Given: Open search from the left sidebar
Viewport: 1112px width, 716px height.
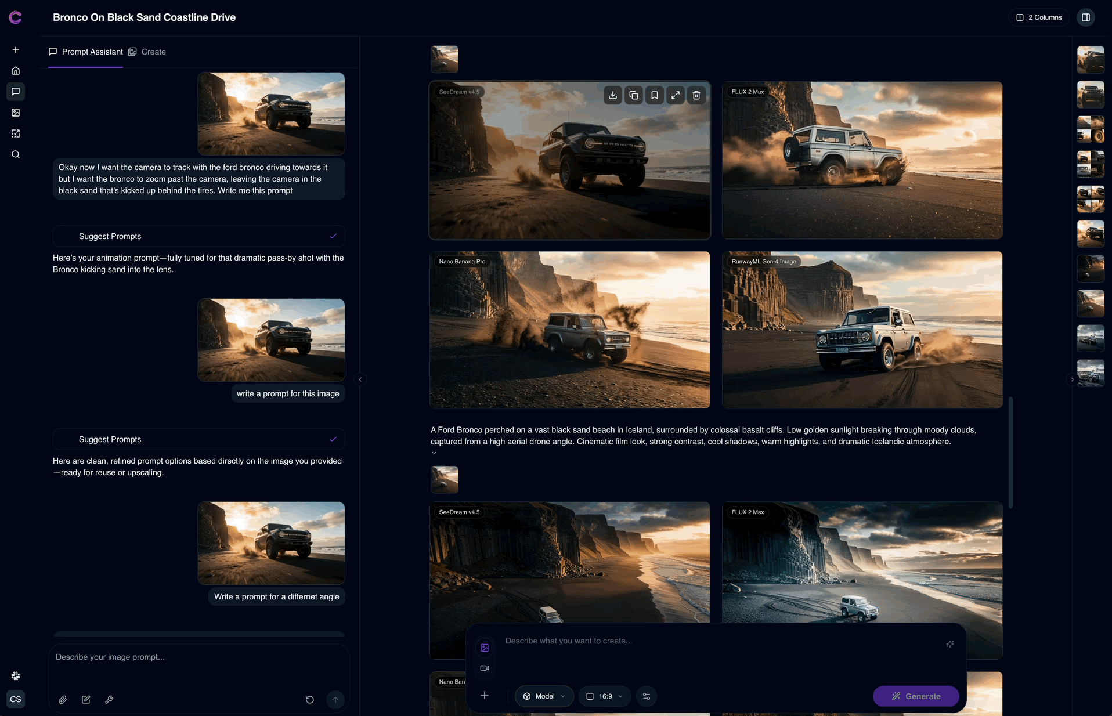Looking at the screenshot, I should (x=16, y=154).
